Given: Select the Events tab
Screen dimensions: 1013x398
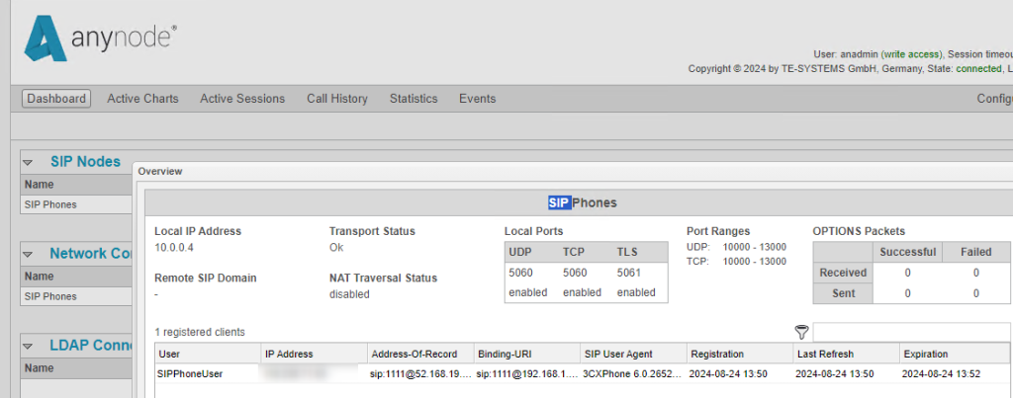Looking at the screenshot, I should tap(477, 99).
